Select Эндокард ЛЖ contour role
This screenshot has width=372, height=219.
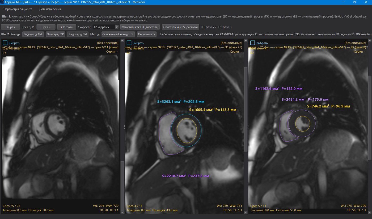point(33,34)
